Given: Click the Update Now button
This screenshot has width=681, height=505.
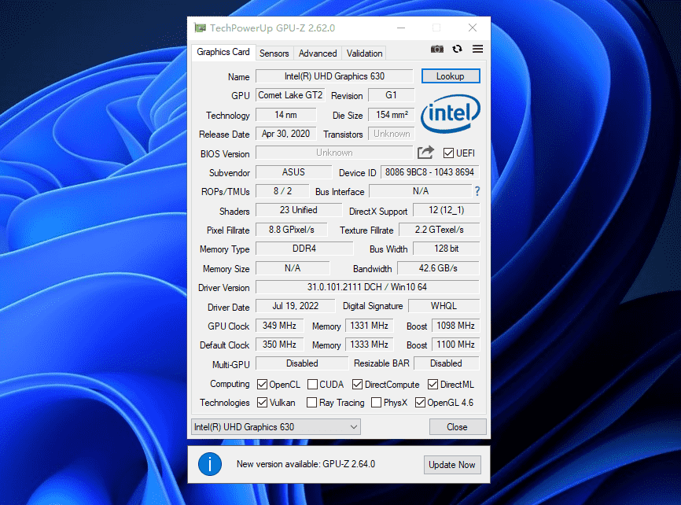Looking at the screenshot, I should tap(451, 465).
